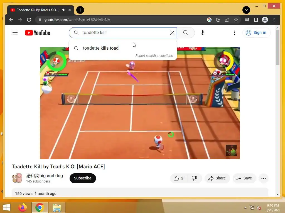Close the Toadette Kill tab
The height and width of the screenshot is (213, 285).
click(69, 10)
